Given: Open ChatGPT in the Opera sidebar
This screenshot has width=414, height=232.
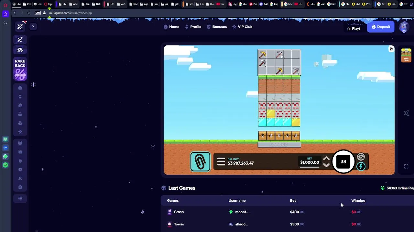Looking at the screenshot, I should (5, 139).
